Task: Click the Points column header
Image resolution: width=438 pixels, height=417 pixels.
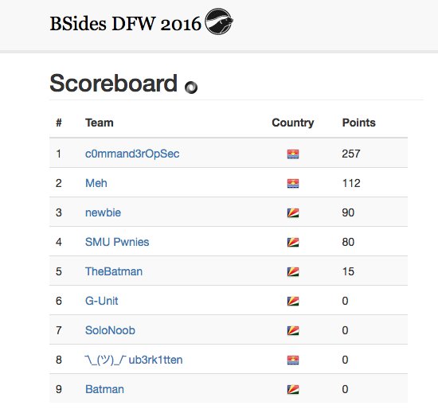Action: coord(359,123)
